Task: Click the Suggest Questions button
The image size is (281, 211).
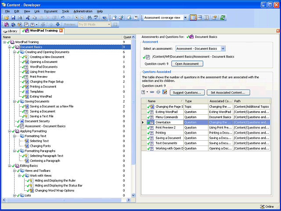Action: pyautogui.click(x=187, y=92)
